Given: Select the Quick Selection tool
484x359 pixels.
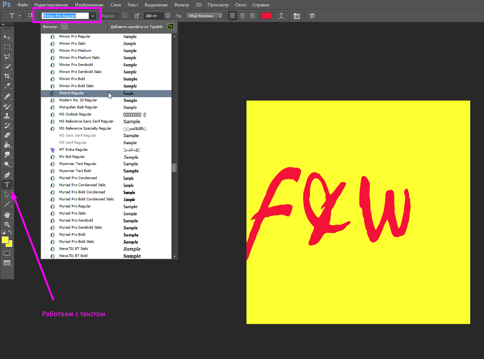Looking at the screenshot, I should point(7,66).
